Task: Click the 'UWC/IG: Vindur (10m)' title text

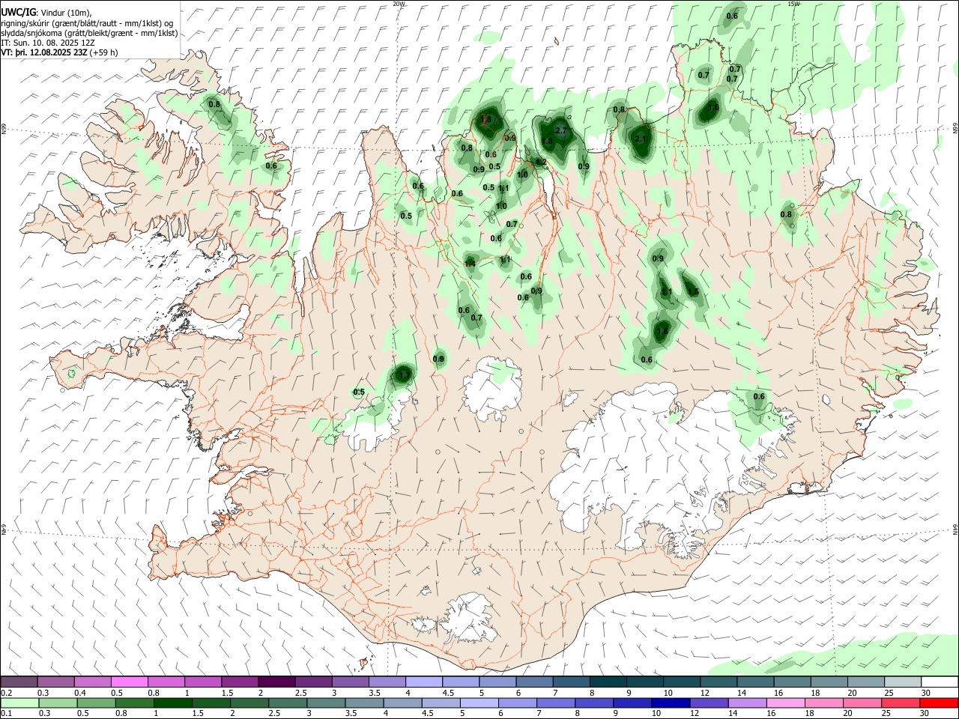Action: pos(46,11)
